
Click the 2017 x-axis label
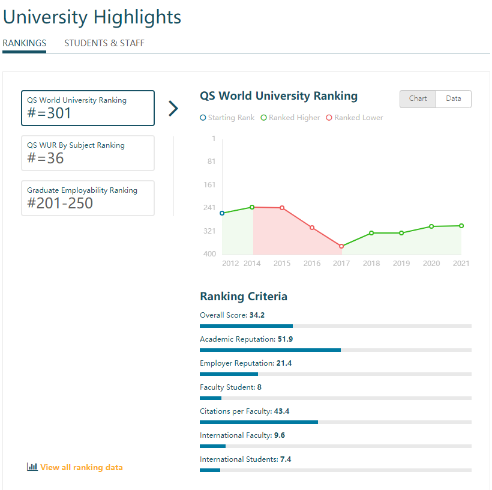tap(341, 264)
